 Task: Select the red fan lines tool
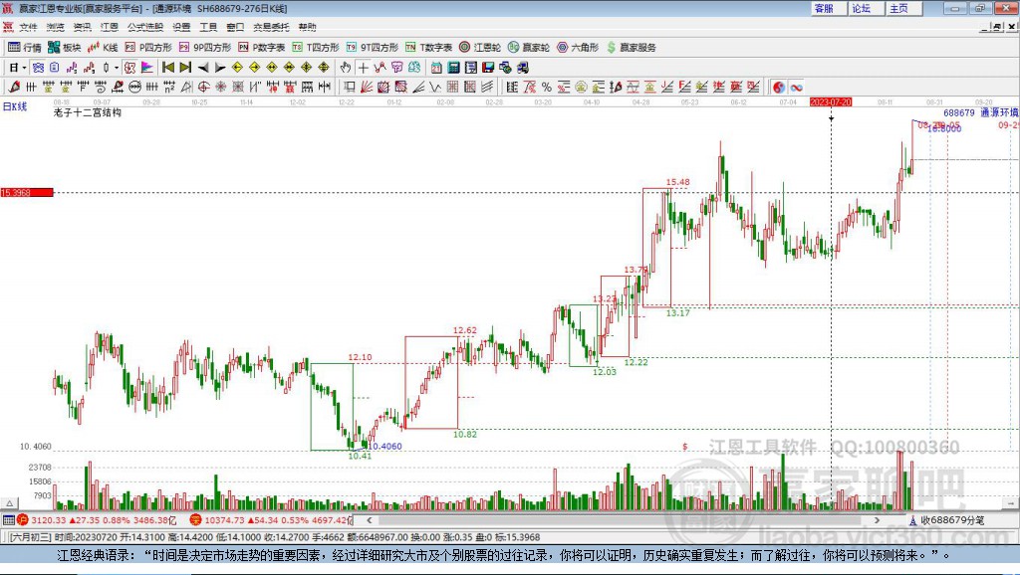367,88
